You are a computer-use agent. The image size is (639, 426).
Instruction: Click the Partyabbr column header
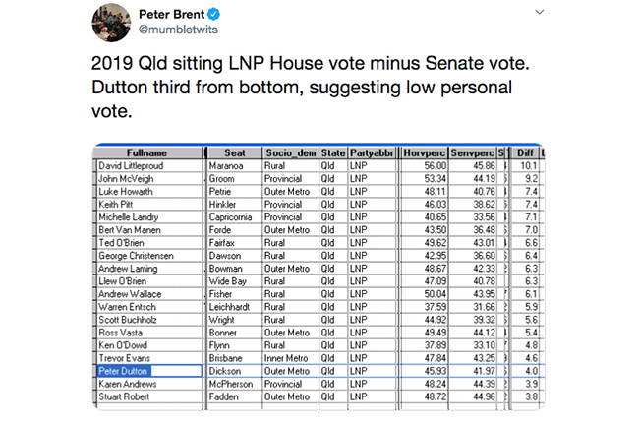coord(372,152)
